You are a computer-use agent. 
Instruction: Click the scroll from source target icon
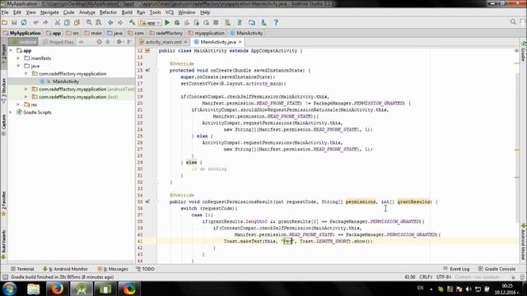(x=99, y=42)
